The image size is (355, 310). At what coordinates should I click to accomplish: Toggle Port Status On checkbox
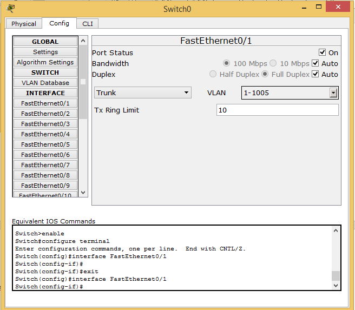(322, 52)
